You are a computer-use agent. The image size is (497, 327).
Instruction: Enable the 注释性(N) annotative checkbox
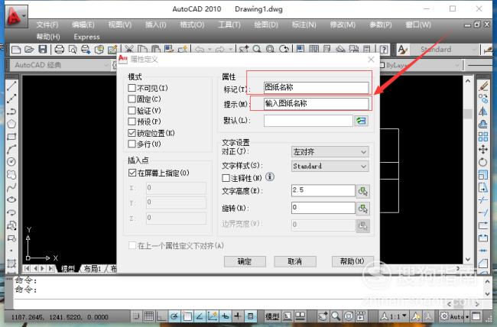(x=226, y=178)
